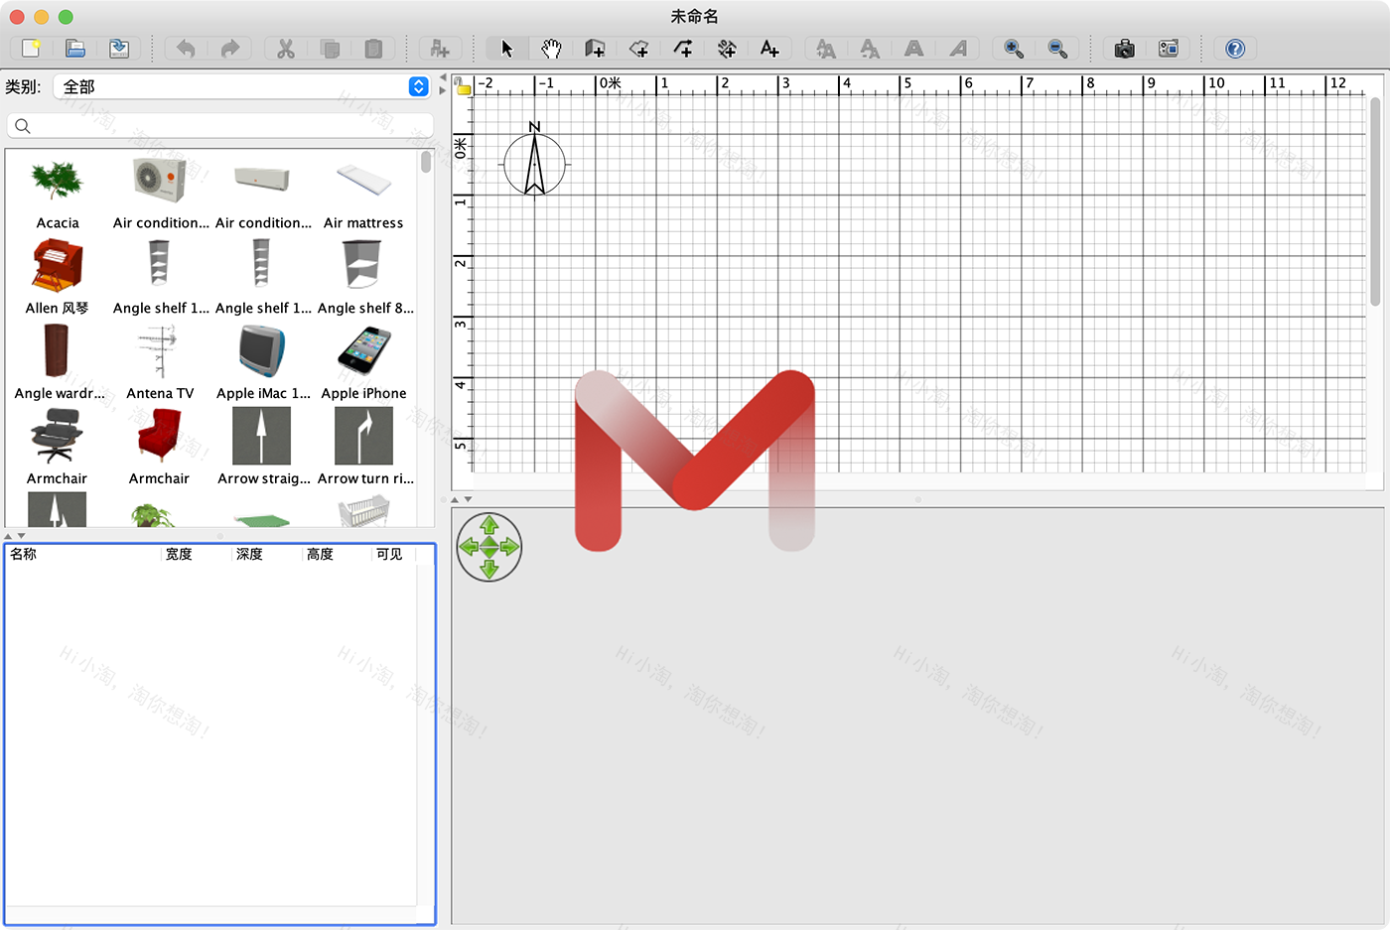
Task: Click the Add furniture to home icon
Action: [x=440, y=49]
